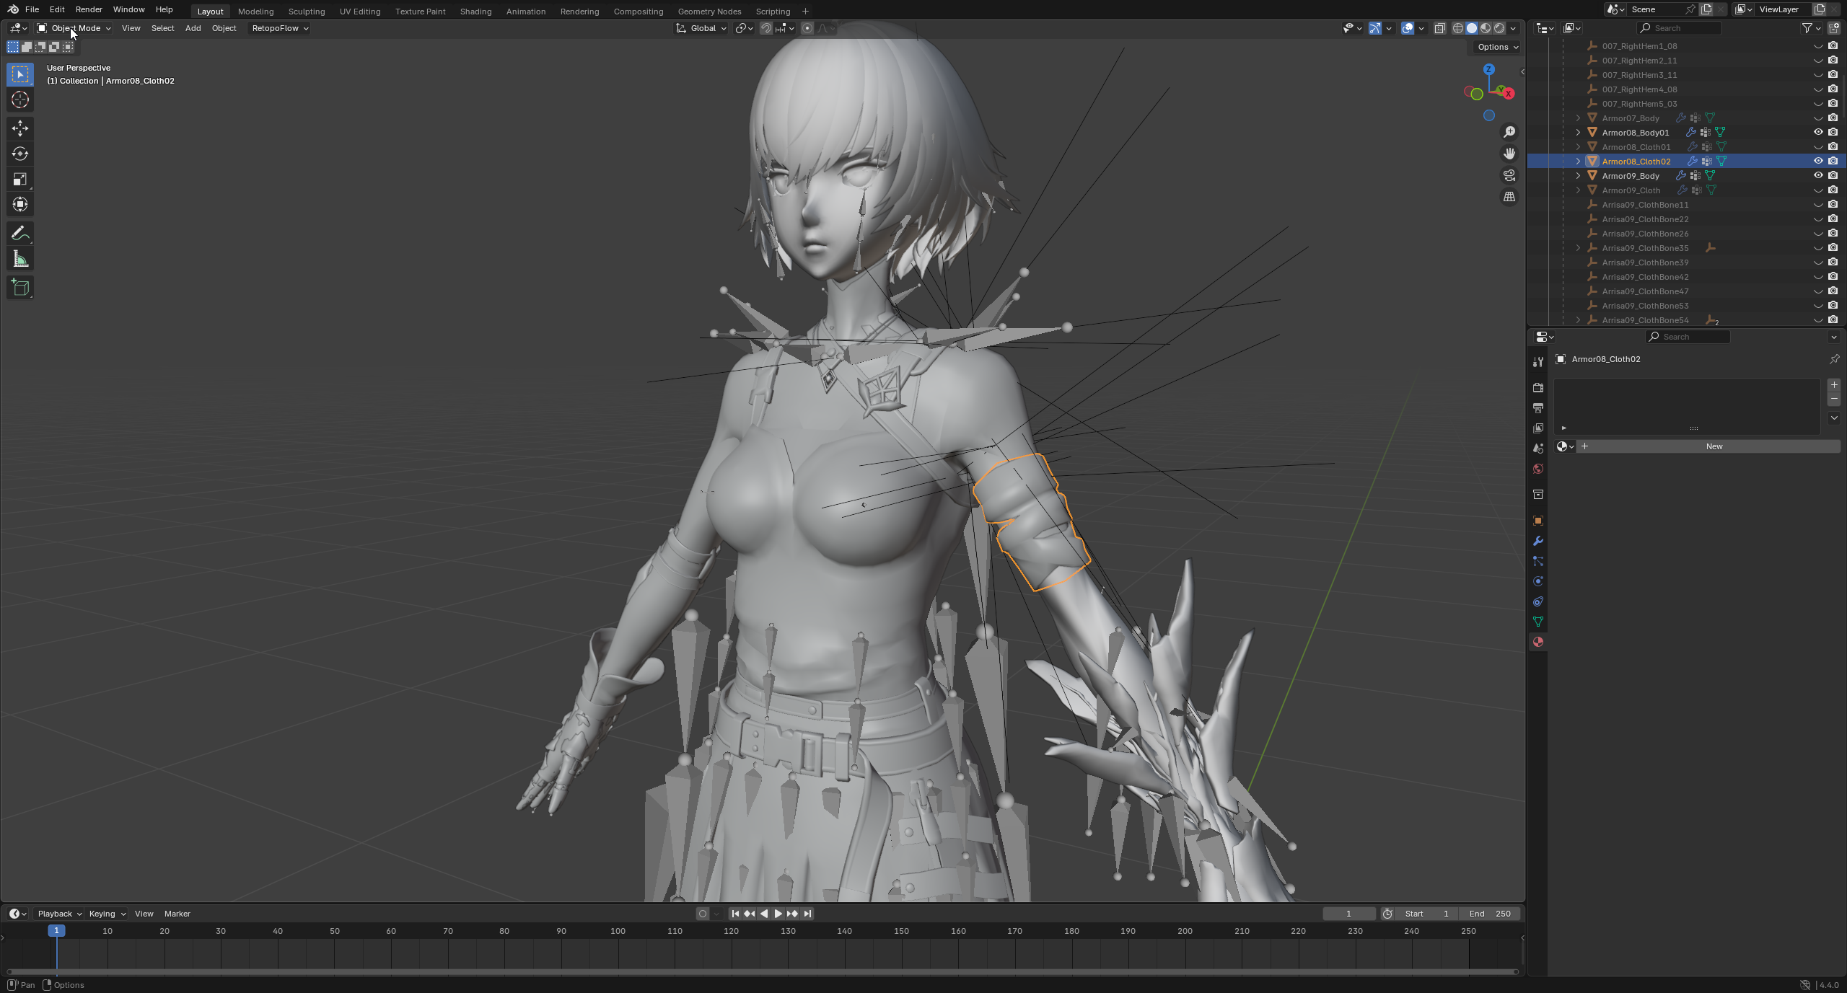Click the Pan view hand icon
Screen dimensions: 1847x993
tap(1509, 154)
